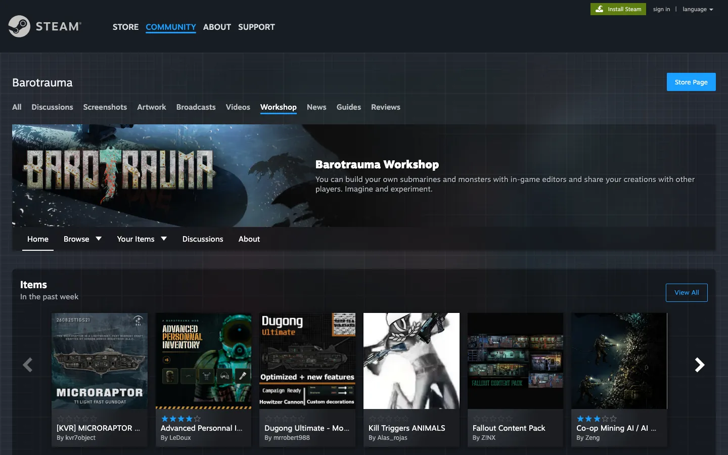Switch to the Guides tab
The width and height of the screenshot is (728, 455).
pyautogui.click(x=349, y=107)
